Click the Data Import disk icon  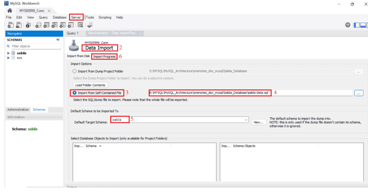click(74, 46)
